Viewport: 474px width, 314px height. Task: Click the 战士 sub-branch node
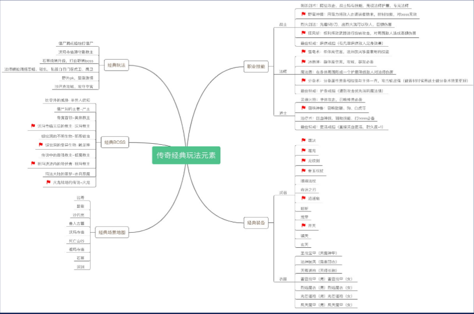tap(283, 24)
